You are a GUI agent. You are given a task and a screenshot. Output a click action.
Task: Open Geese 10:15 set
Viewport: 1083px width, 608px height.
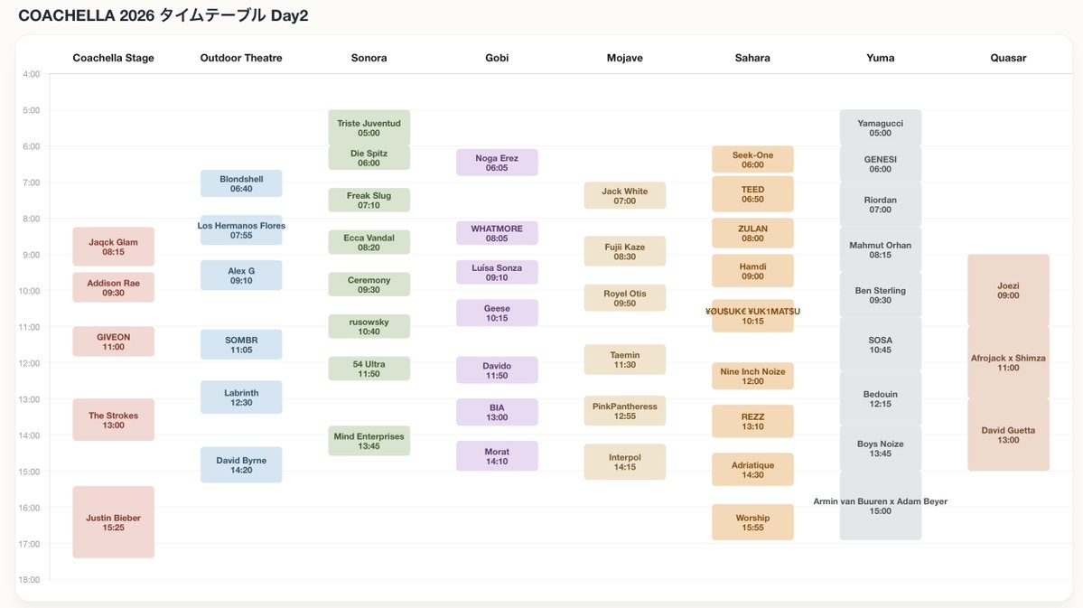[x=497, y=313]
